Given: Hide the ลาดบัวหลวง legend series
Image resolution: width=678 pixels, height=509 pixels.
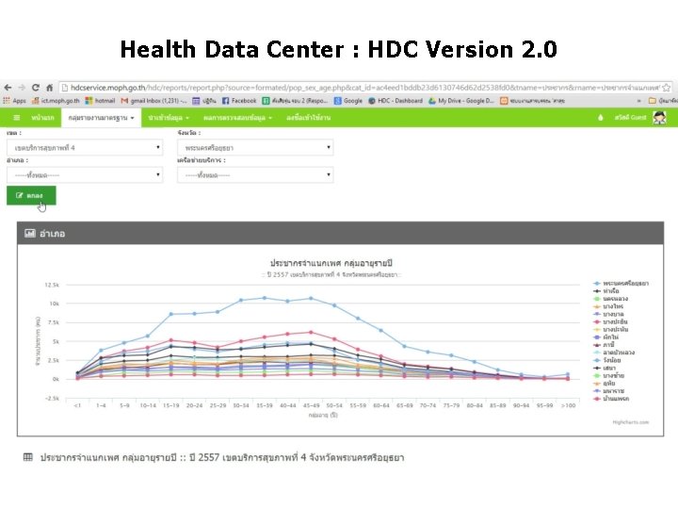Looking at the screenshot, I should click(614, 353).
